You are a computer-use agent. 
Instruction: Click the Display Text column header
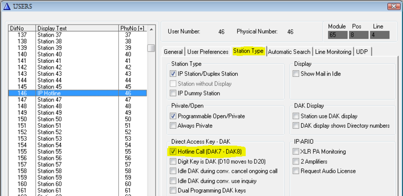tap(77, 28)
